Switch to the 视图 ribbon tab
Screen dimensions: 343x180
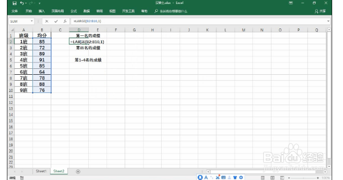tap(112, 11)
